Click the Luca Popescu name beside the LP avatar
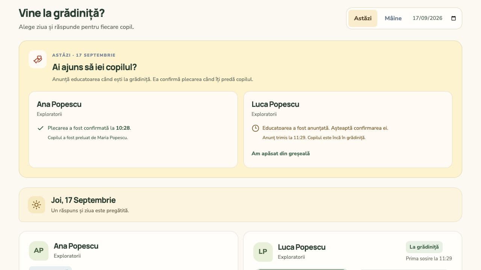This screenshot has width=481, height=270. [x=302, y=247]
